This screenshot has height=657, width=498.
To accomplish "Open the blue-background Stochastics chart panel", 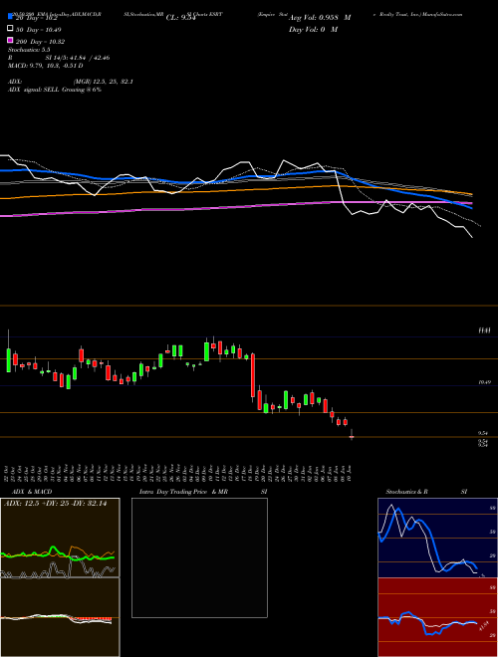I will [x=437, y=538].
